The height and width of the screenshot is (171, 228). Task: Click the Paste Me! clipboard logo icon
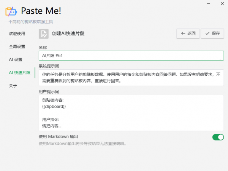[x=11, y=11]
